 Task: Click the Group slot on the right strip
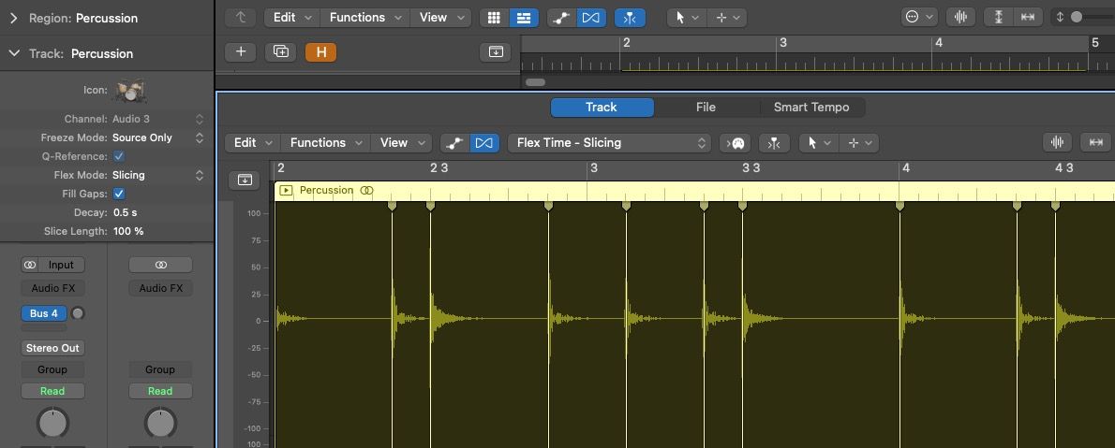(x=161, y=369)
